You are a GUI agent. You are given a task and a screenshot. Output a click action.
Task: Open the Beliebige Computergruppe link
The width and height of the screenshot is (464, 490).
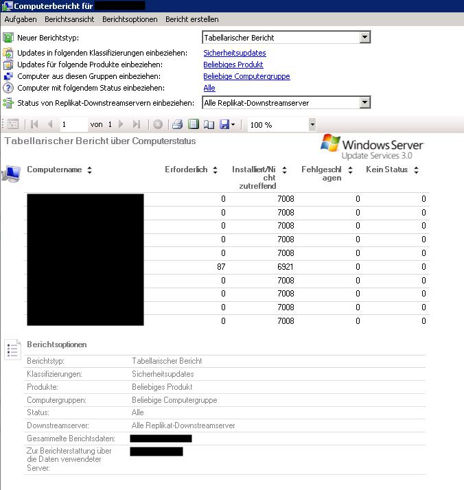246,76
